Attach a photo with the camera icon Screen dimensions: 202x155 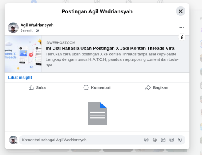(163, 140)
